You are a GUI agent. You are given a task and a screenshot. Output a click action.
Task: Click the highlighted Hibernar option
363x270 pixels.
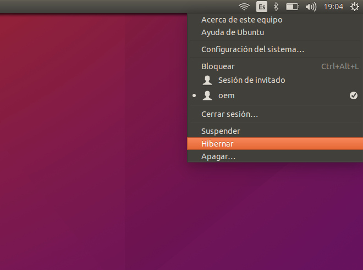tap(217, 144)
